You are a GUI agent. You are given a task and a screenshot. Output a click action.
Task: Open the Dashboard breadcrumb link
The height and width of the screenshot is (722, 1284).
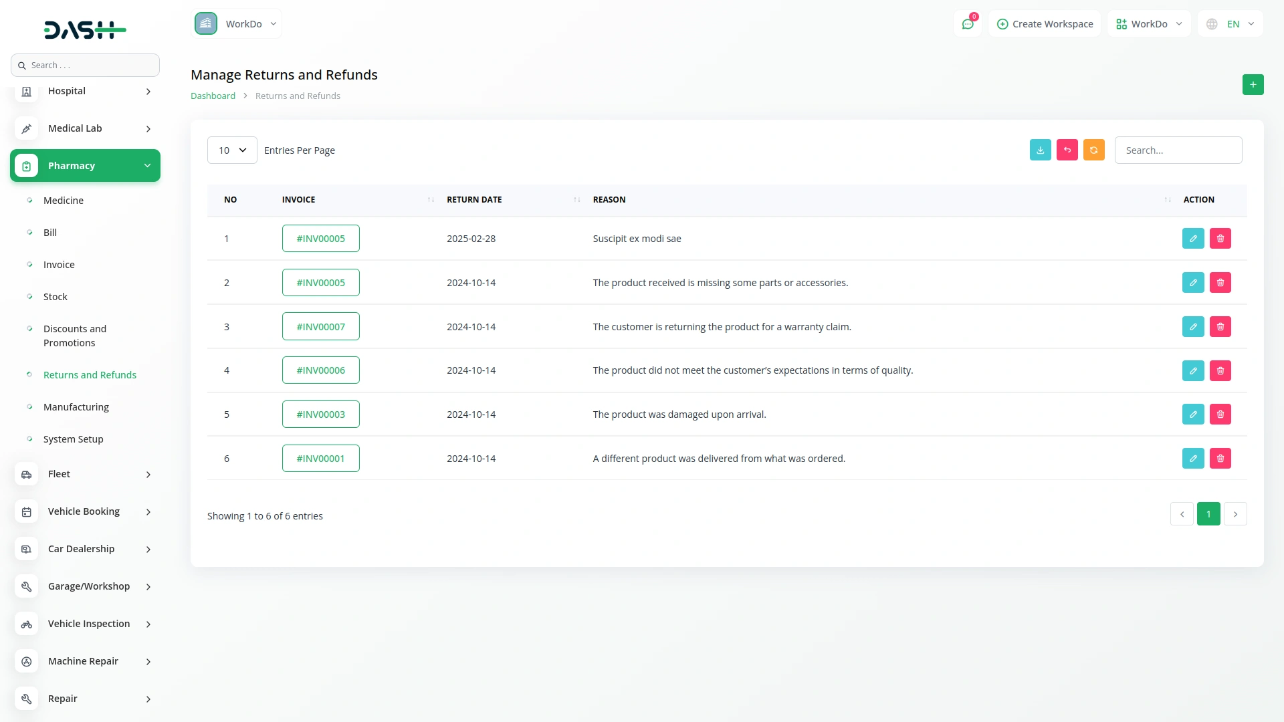click(213, 96)
